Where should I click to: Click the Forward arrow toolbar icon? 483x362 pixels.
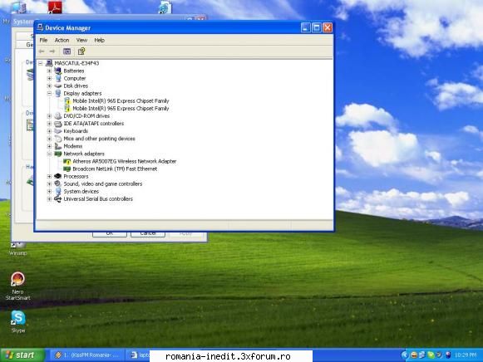pyautogui.click(x=52, y=51)
